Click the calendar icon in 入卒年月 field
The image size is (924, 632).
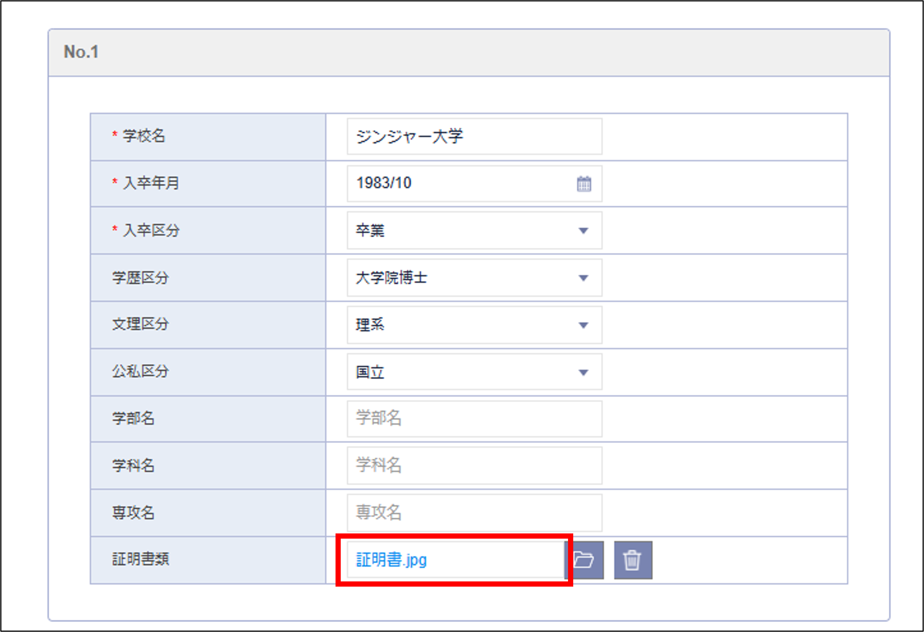[584, 184]
